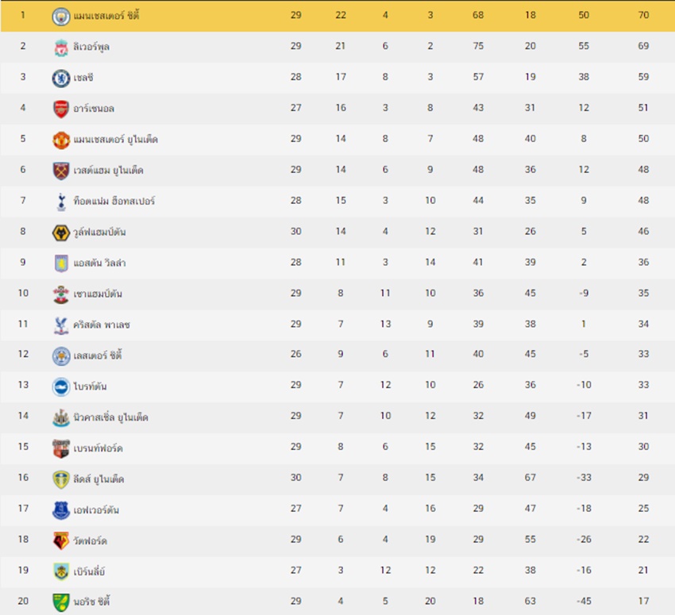Click the Wolverhampton wolf head crest
Image resolution: width=675 pixels, height=615 pixels.
pos(61,233)
